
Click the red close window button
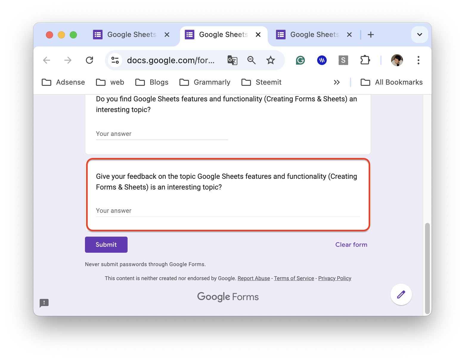click(x=49, y=35)
